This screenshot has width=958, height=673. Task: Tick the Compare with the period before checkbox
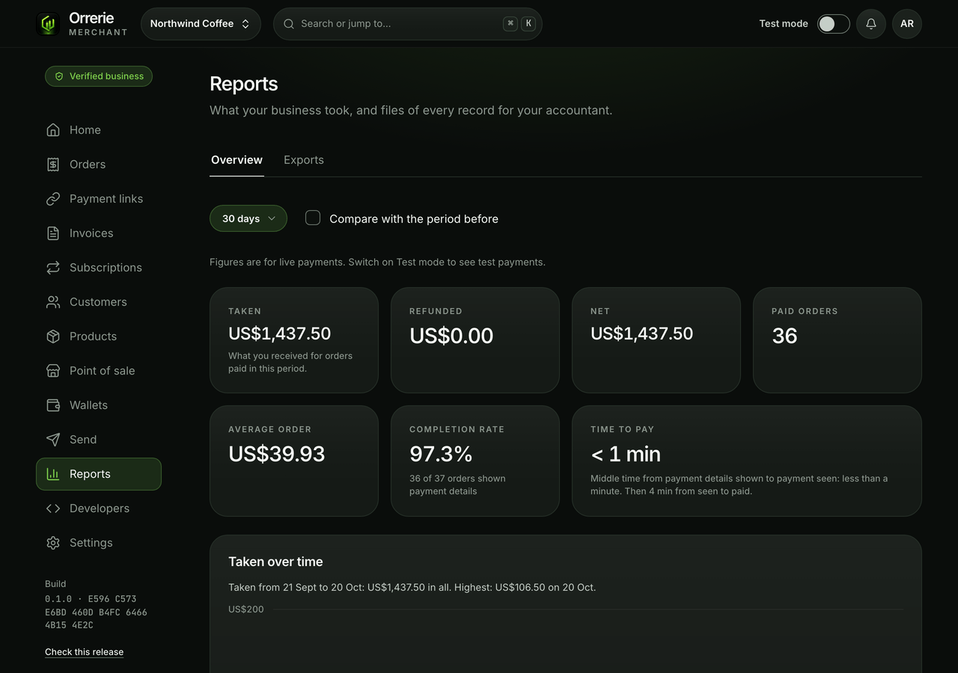(313, 218)
